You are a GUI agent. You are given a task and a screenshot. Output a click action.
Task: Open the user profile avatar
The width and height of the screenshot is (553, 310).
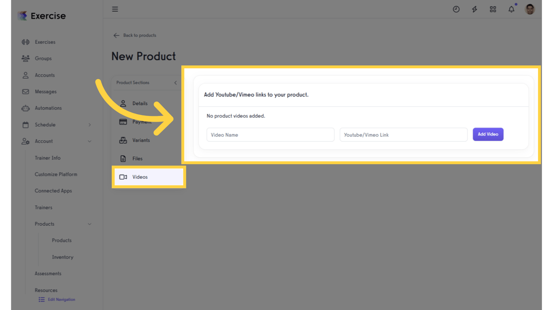[530, 9]
